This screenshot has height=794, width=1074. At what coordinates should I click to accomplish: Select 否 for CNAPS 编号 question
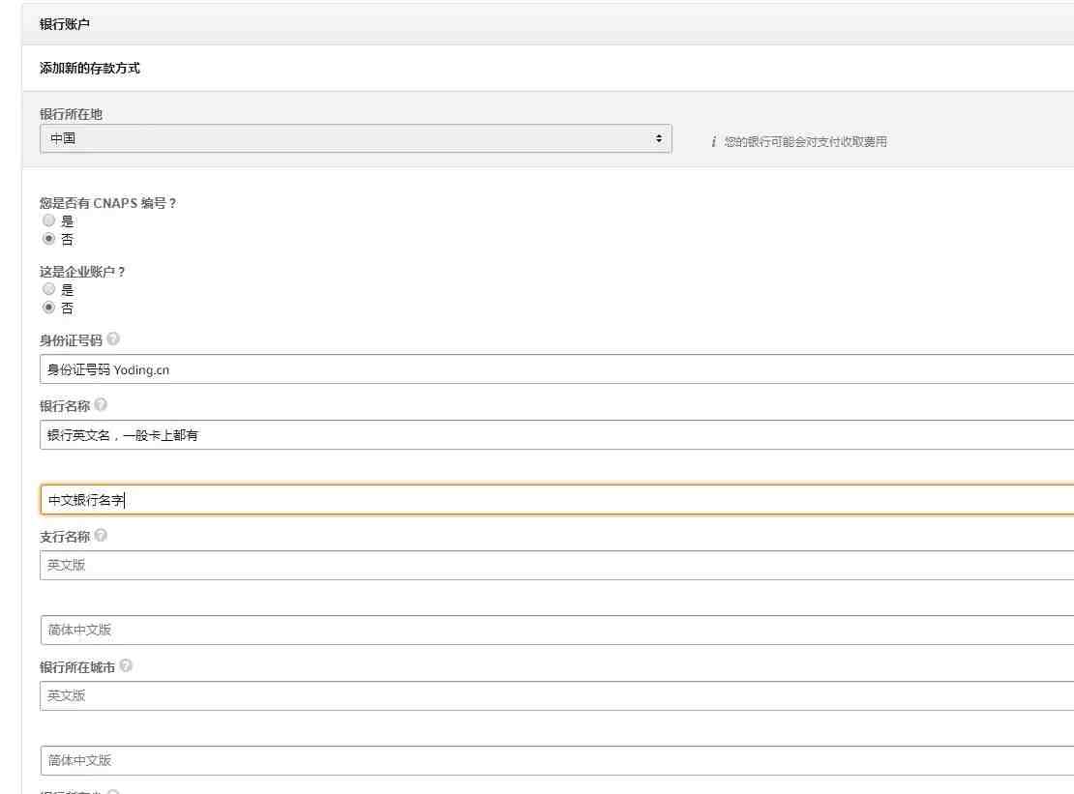point(48,239)
